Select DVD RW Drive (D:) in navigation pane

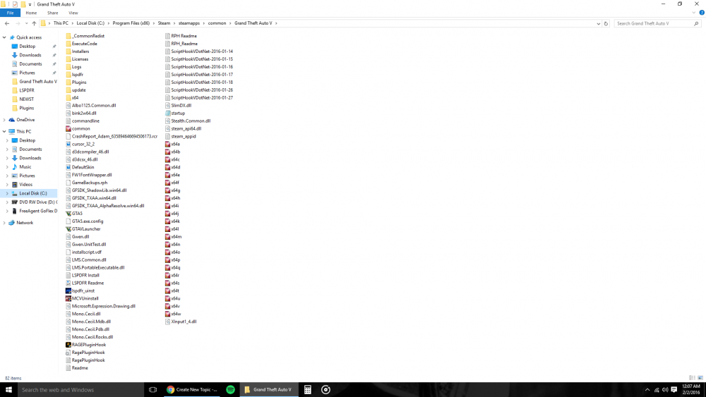pyautogui.click(x=33, y=202)
